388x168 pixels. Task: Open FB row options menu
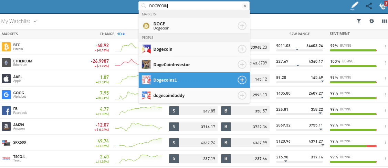[x=385, y=110]
